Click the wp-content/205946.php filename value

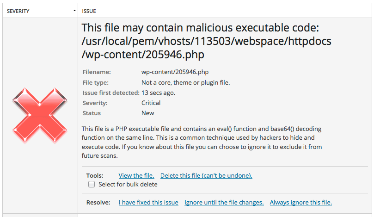pyautogui.click(x=175, y=72)
